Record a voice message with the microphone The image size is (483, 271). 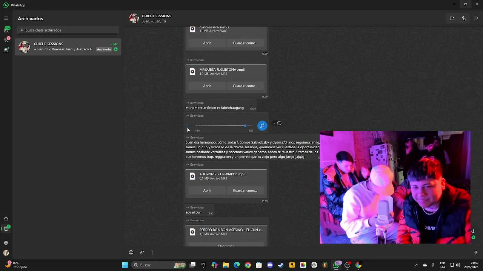coord(476,253)
